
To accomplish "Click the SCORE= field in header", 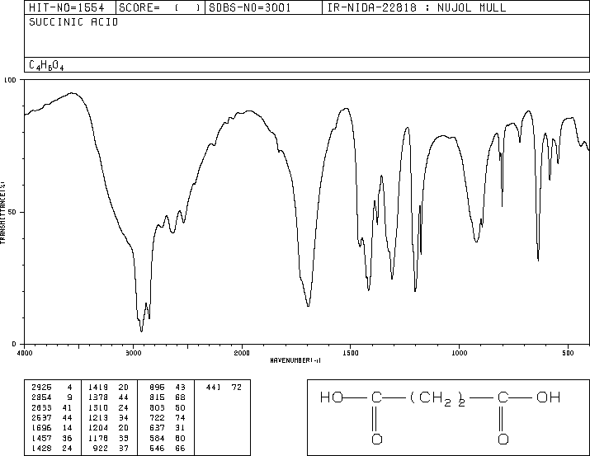I will [x=160, y=7].
